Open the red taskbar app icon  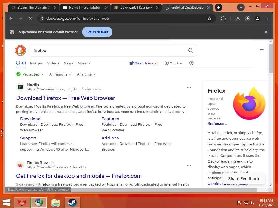pos(22,203)
